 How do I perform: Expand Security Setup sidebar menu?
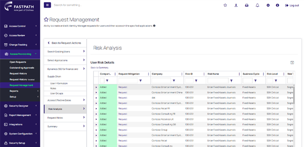pyautogui.click(x=20, y=143)
